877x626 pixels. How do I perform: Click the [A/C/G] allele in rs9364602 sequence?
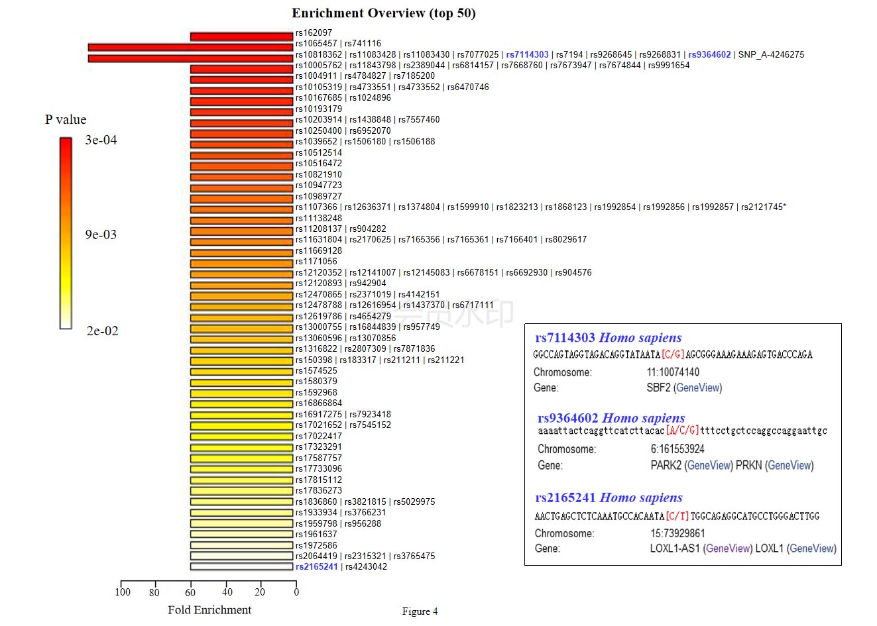pyautogui.click(x=682, y=431)
